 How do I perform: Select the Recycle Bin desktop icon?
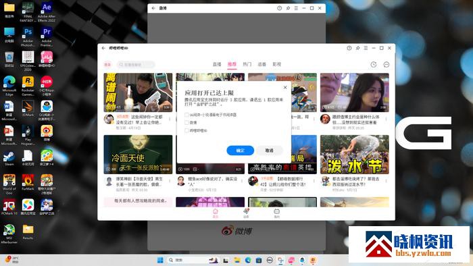pyautogui.click(x=9, y=59)
